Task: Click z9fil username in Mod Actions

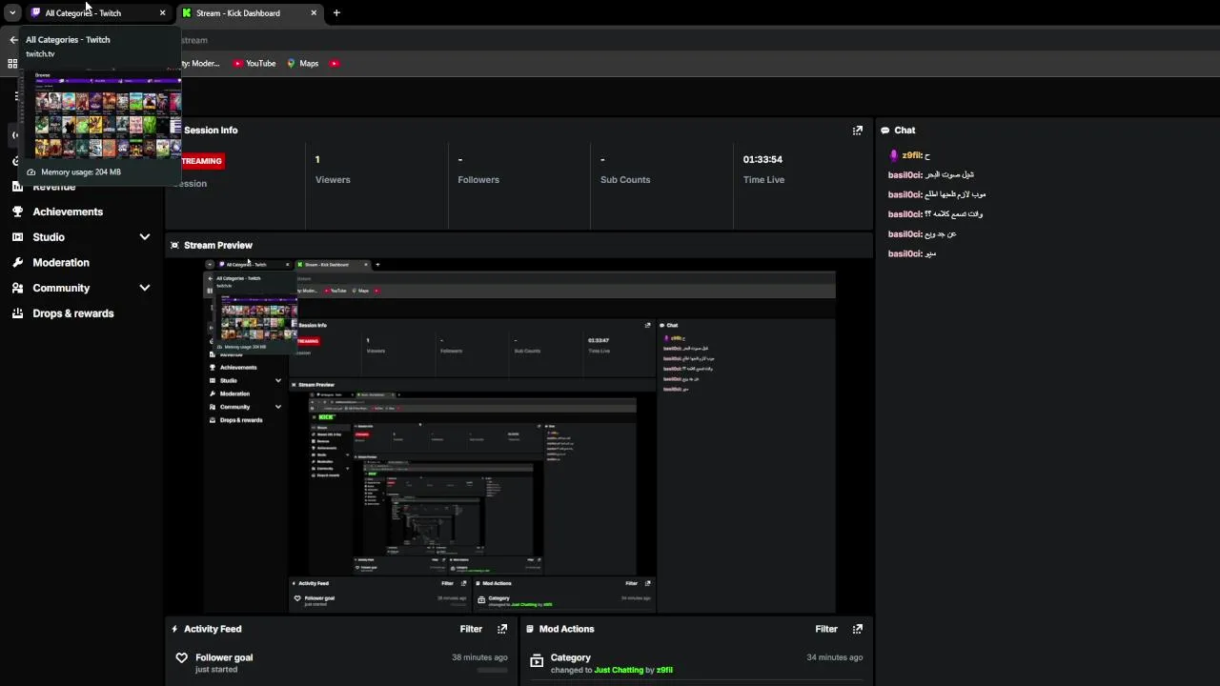Action: coord(664,671)
